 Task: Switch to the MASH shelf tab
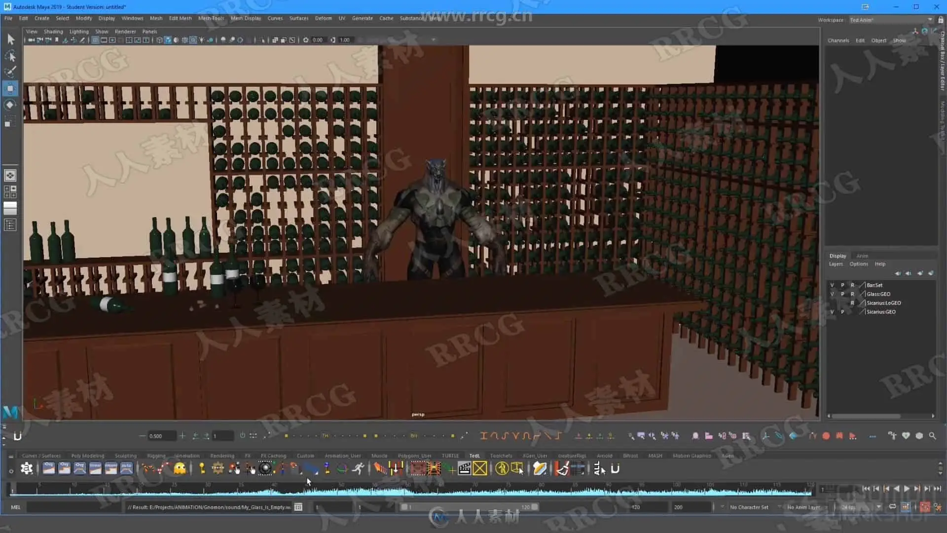pyautogui.click(x=655, y=456)
